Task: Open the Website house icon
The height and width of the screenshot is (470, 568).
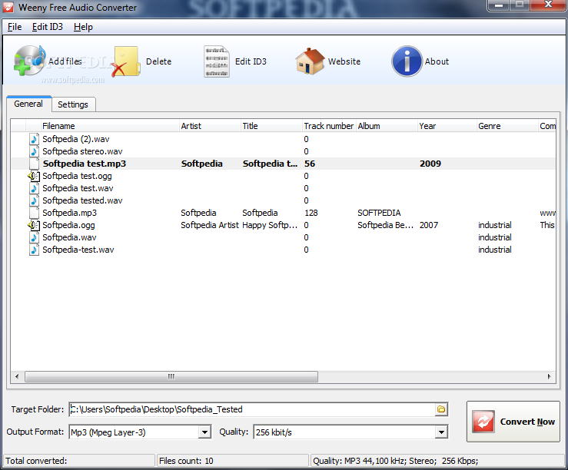Action: (x=310, y=61)
